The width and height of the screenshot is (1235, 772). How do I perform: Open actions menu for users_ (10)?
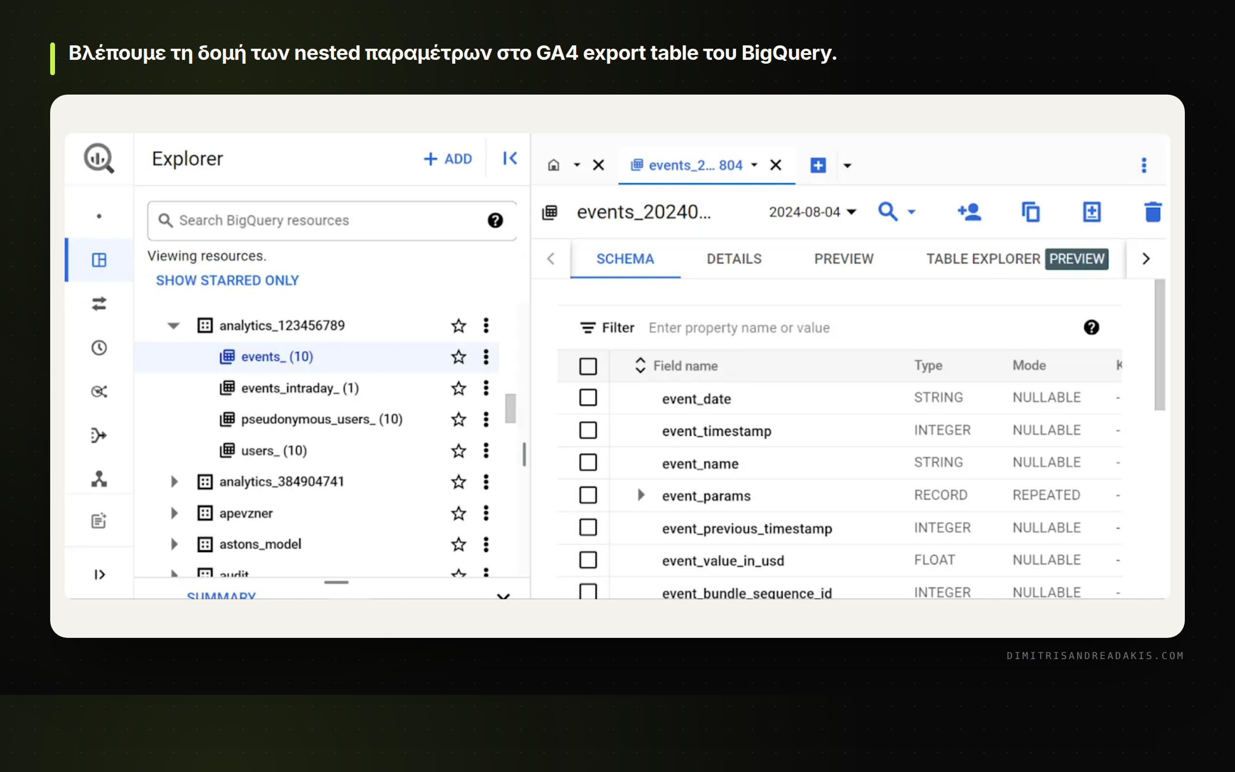[x=486, y=451]
